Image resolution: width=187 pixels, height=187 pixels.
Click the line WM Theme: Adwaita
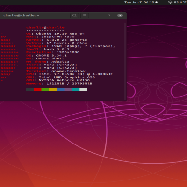(x=48, y=62)
